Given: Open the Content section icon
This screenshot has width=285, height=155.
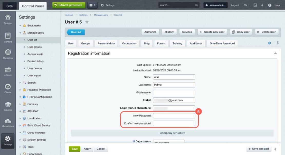Looking at the screenshot, I should click(8, 38).
